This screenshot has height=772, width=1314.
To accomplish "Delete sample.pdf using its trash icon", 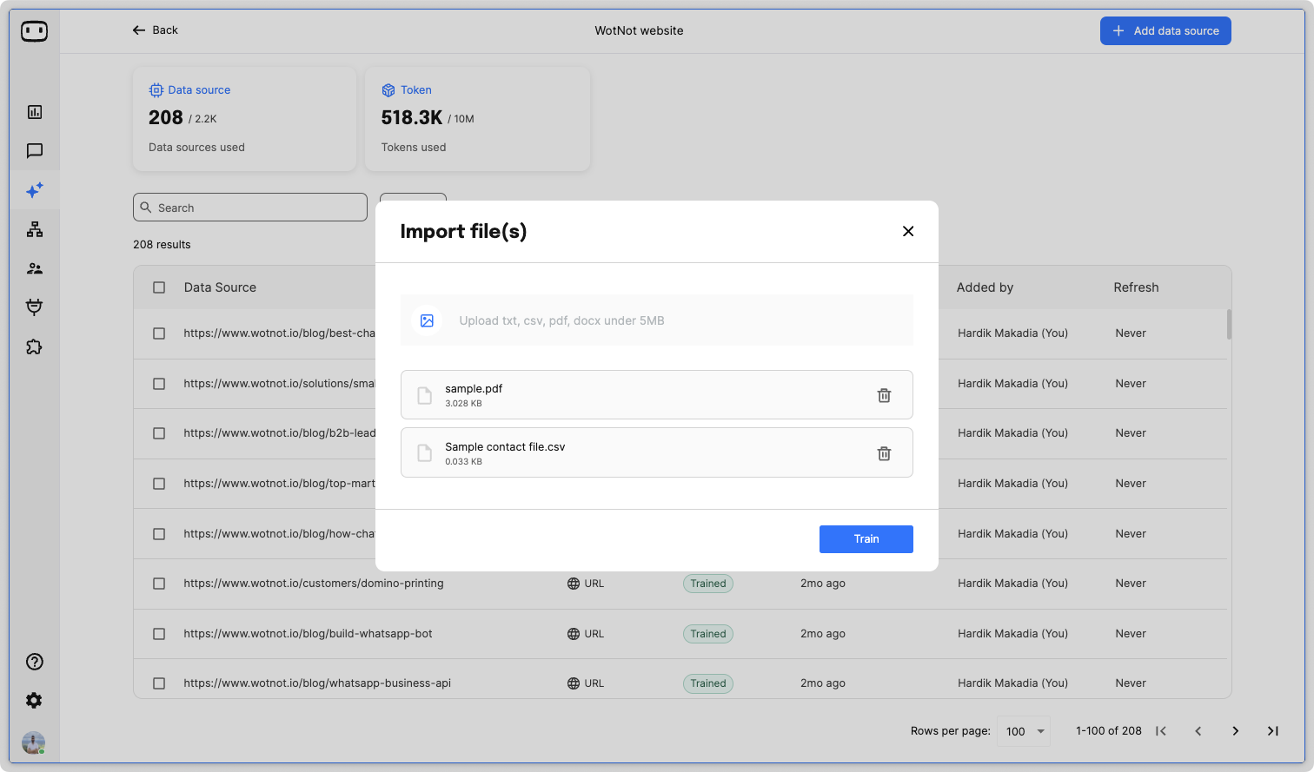I will (x=884, y=395).
